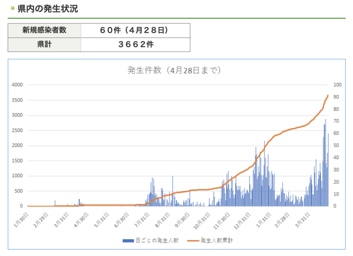This screenshot has width=353, height=256.
Task: Click the chart title 発生件数(4月28日まで)
Action: point(174,70)
